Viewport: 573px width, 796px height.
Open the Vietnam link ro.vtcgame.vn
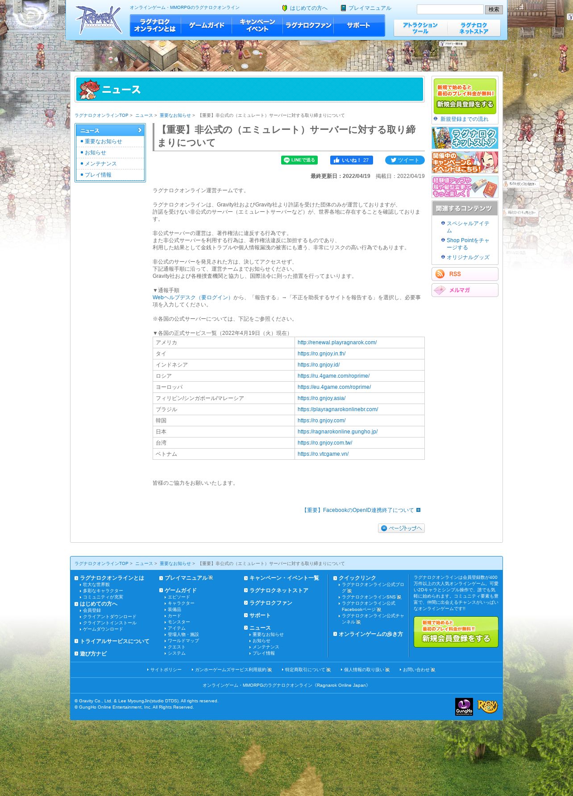323,454
